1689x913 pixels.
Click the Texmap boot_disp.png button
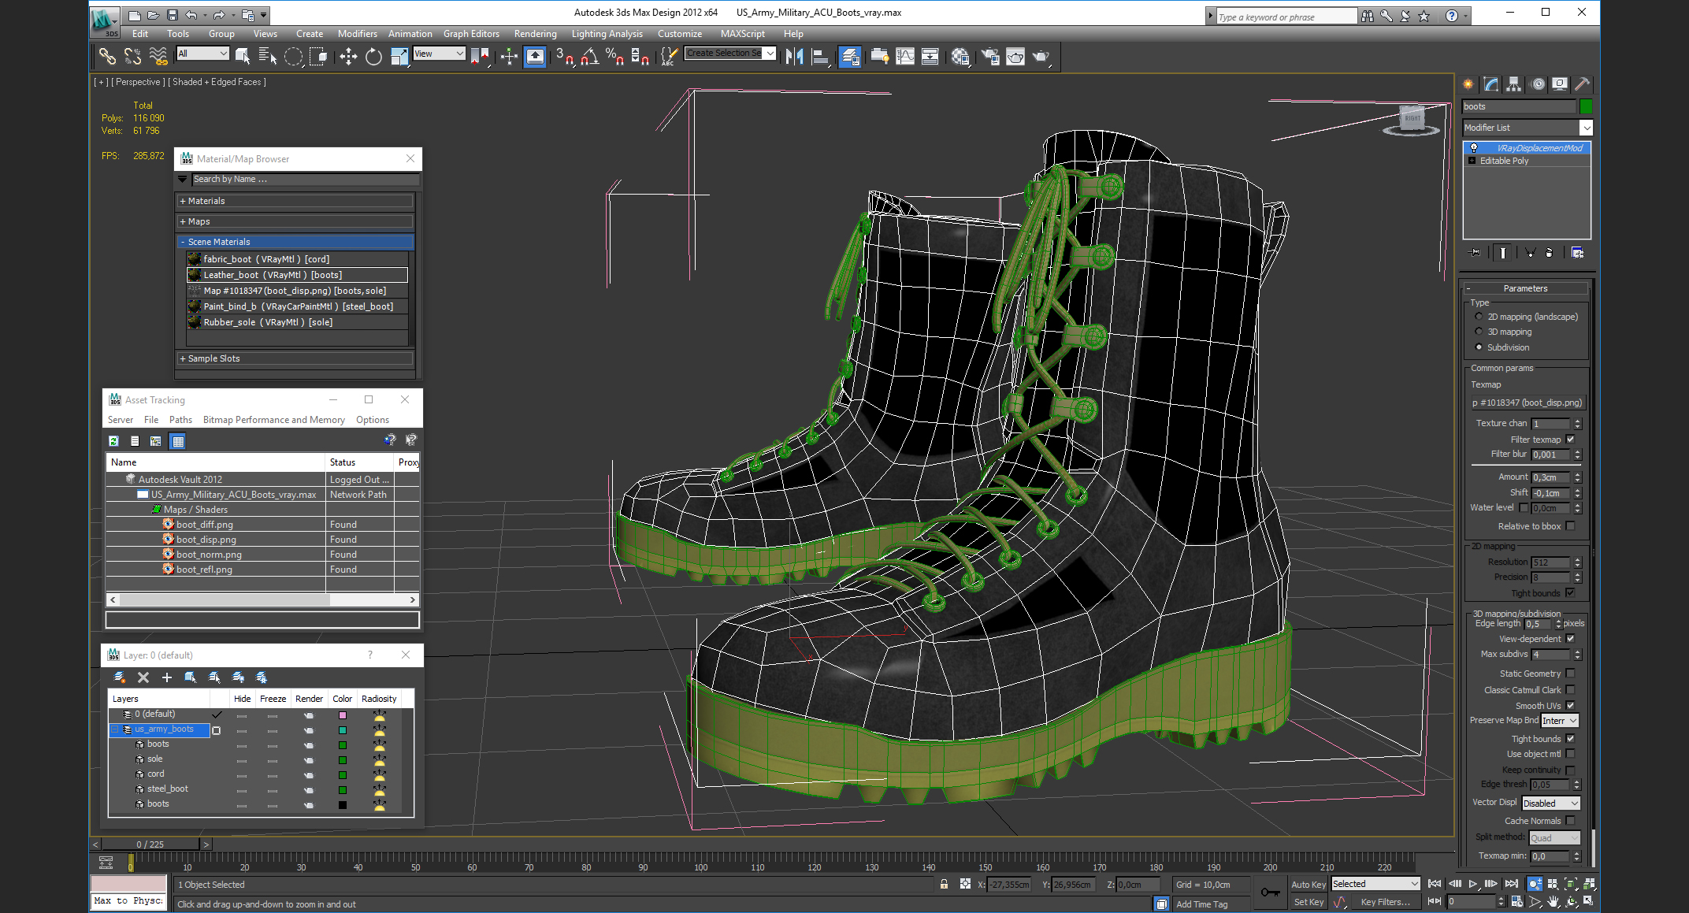coord(1527,403)
